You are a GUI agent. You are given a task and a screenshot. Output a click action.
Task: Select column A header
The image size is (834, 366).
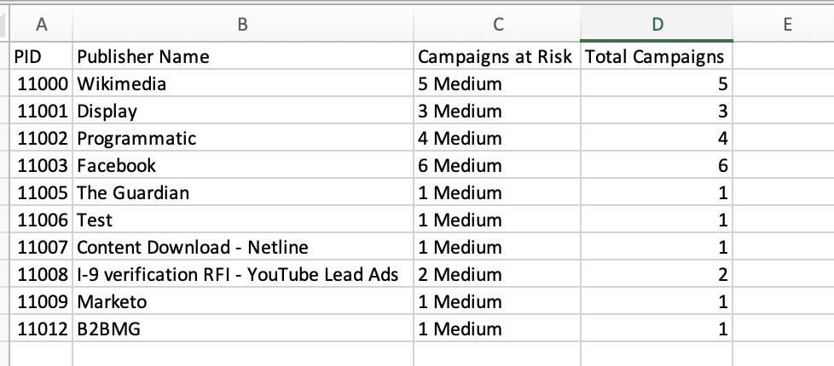[x=41, y=25]
